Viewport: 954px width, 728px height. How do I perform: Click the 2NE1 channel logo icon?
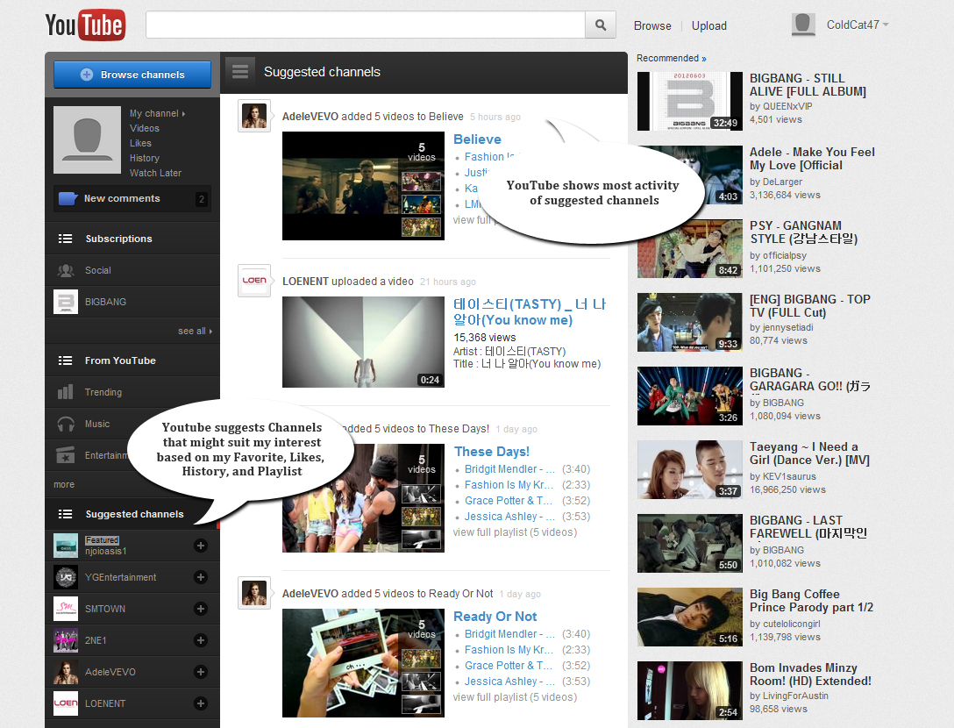(x=66, y=640)
